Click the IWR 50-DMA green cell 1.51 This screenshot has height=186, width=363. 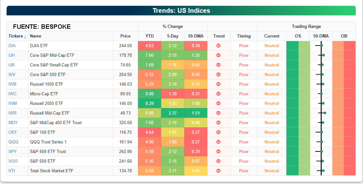[x=196, y=113]
